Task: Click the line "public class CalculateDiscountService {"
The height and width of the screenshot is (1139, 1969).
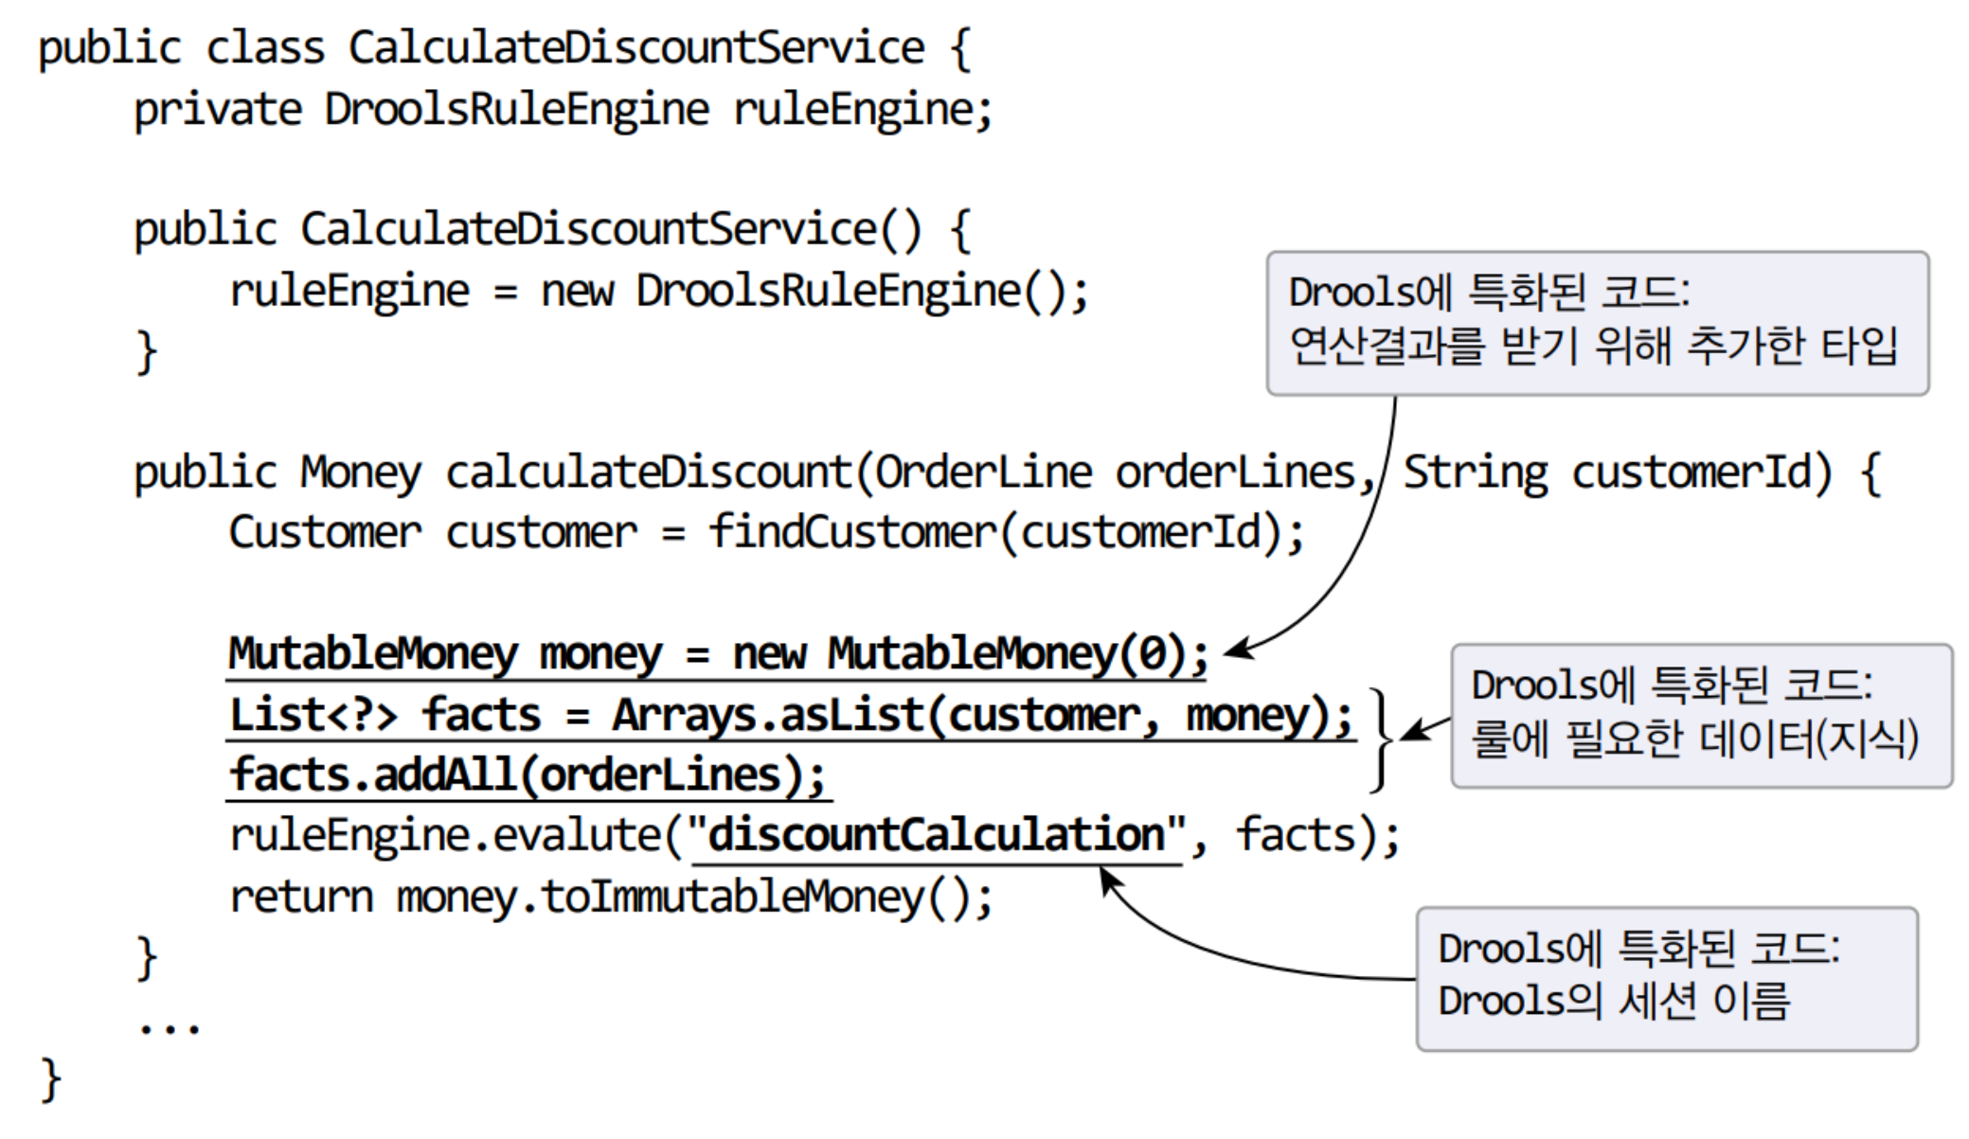Action: pos(505,48)
